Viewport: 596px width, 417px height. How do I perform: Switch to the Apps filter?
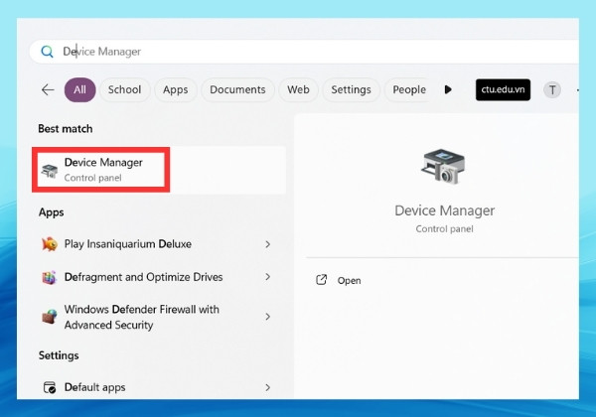pyautogui.click(x=176, y=90)
